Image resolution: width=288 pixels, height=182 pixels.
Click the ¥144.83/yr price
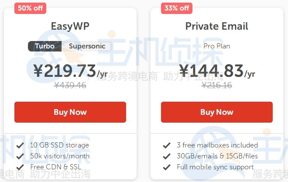217,71
